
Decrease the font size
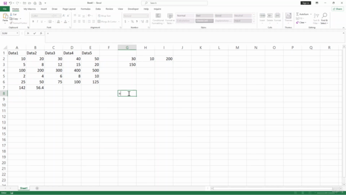coord(68,16)
